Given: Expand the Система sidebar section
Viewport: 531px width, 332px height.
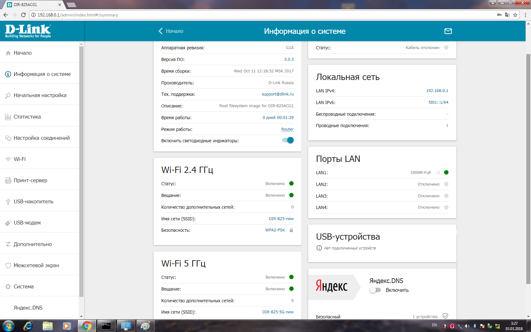Looking at the screenshot, I should coord(24,286).
